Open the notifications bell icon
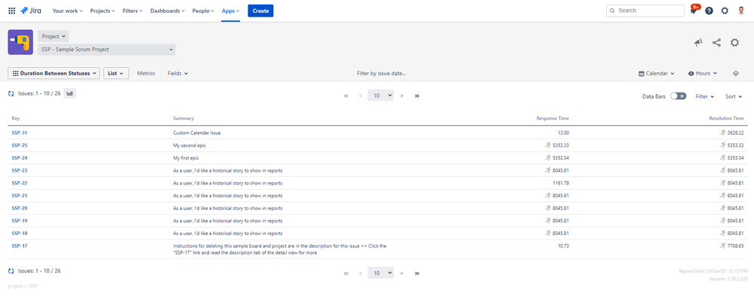Screen dimensions: 754x296 [x=694, y=11]
